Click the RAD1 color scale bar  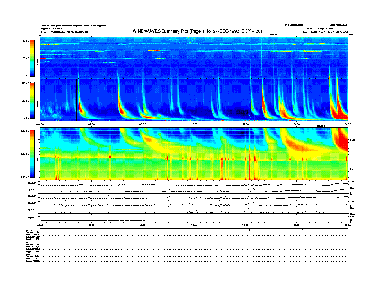(x=32, y=101)
